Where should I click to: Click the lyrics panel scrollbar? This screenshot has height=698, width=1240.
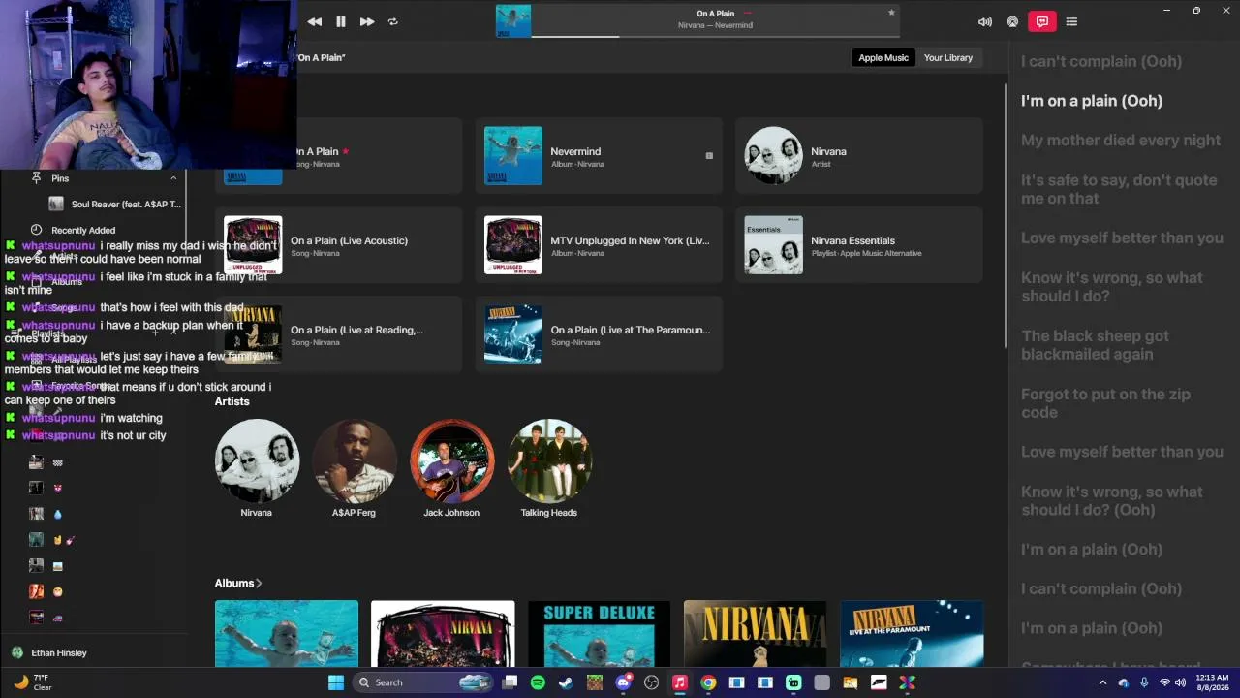pos(1007,213)
